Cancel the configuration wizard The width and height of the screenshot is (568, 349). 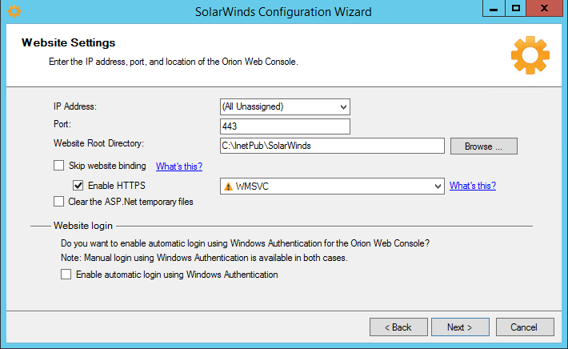click(525, 327)
